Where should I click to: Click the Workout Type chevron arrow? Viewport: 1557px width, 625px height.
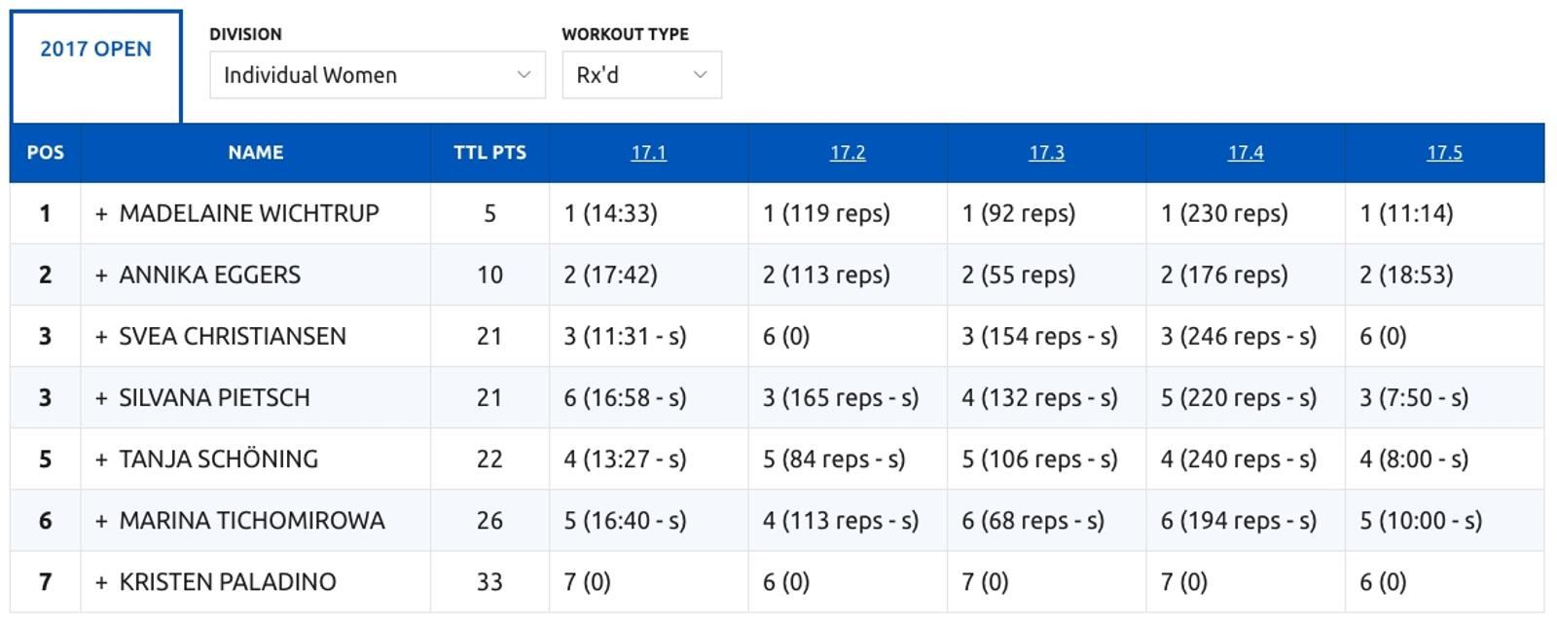pyautogui.click(x=700, y=75)
